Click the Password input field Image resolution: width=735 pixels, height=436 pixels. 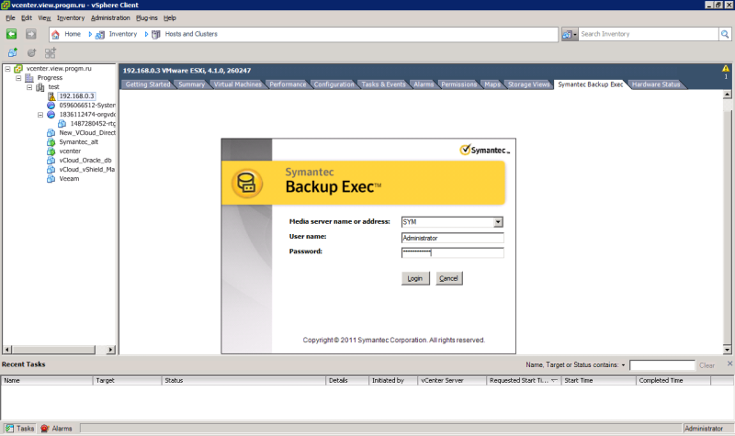(452, 253)
